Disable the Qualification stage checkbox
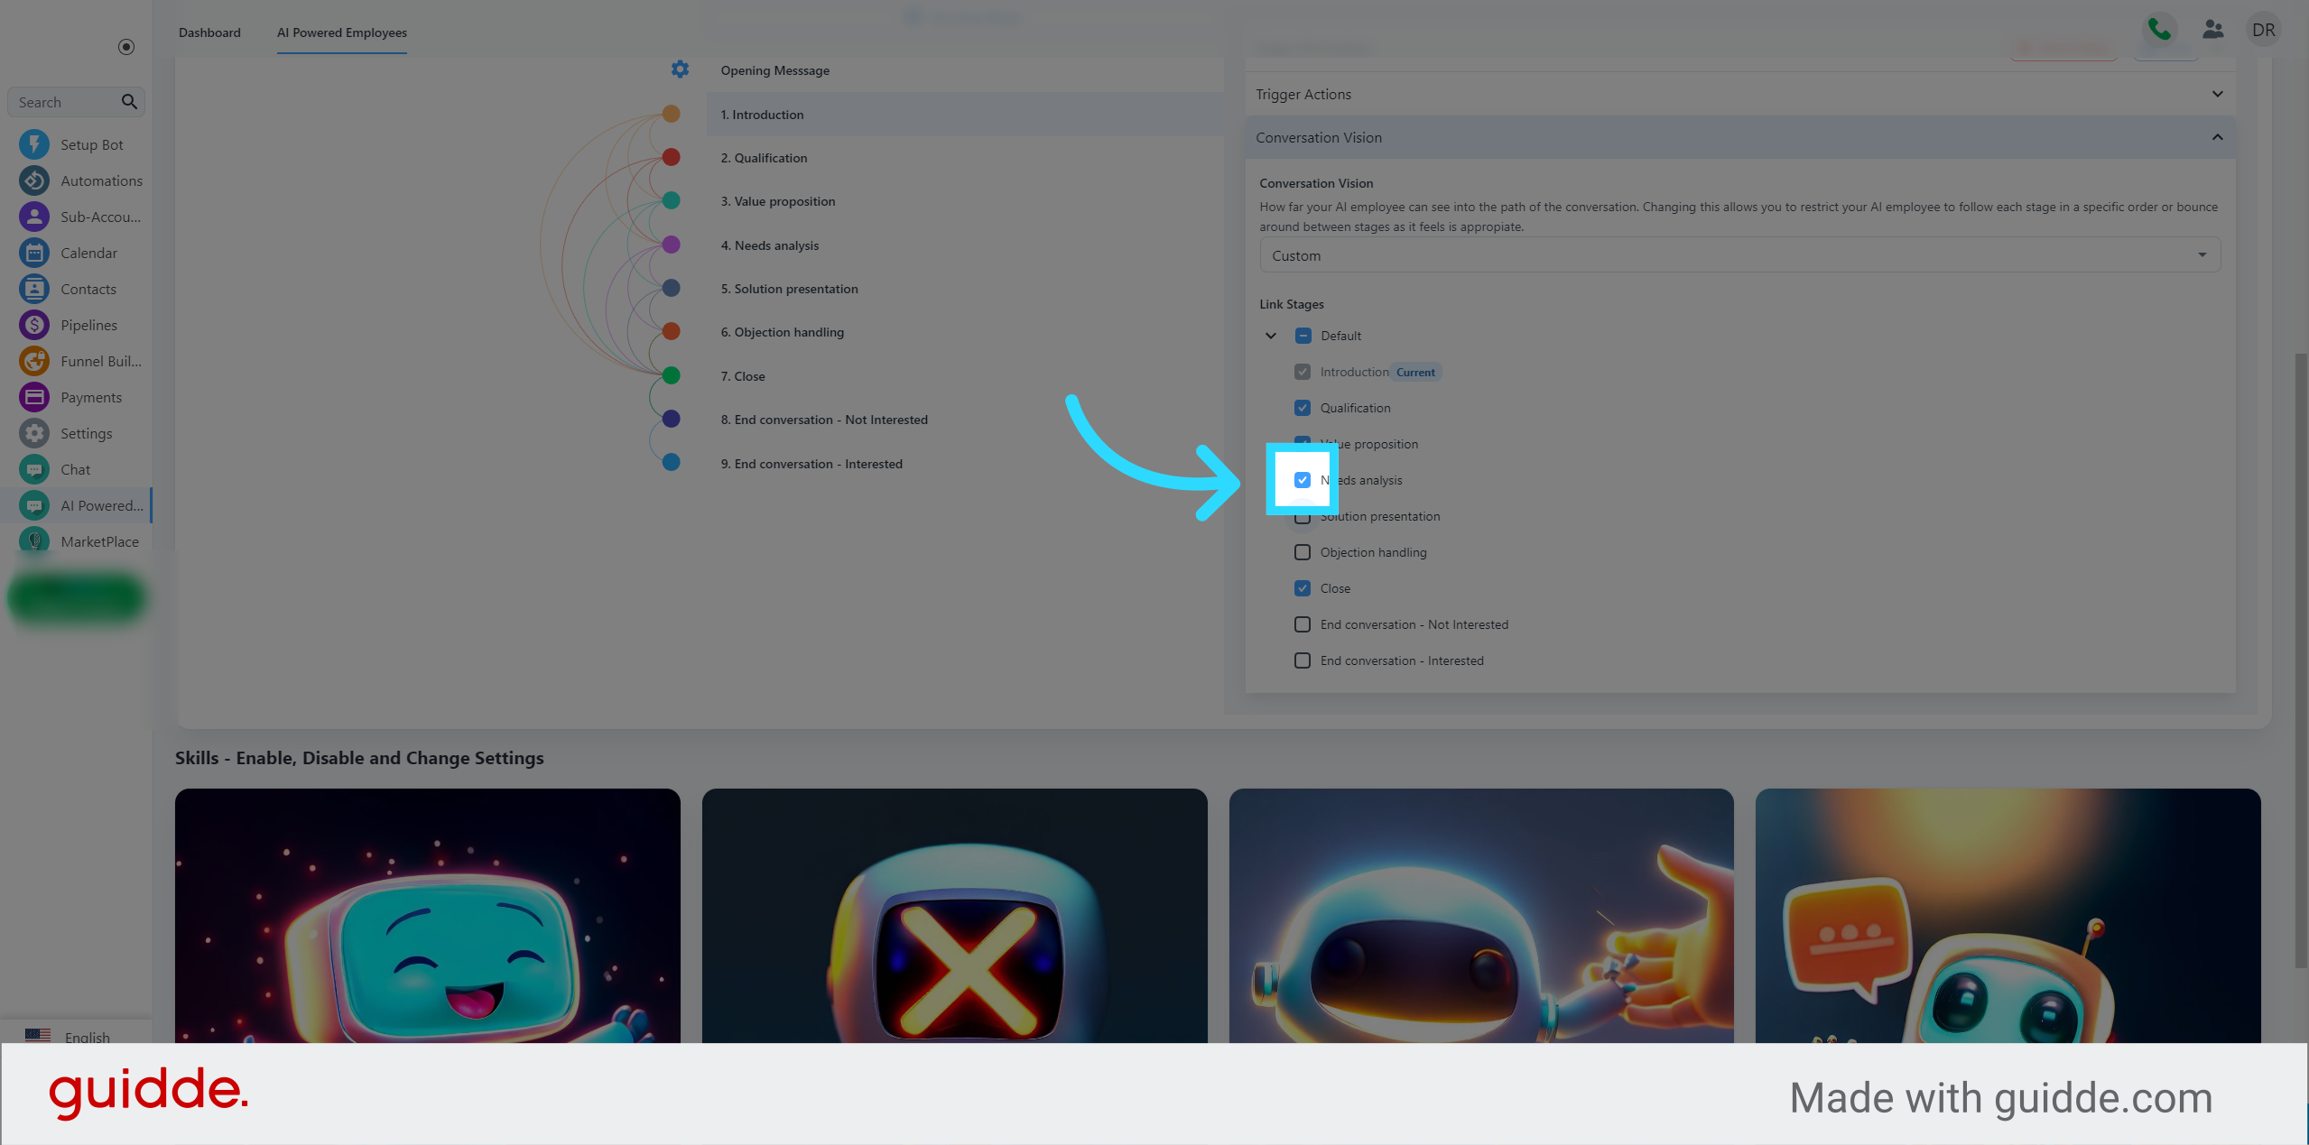Viewport: 2309px width, 1145px height. pyautogui.click(x=1302, y=408)
